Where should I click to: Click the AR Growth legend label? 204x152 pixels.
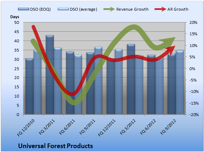pyautogui.click(x=178, y=9)
